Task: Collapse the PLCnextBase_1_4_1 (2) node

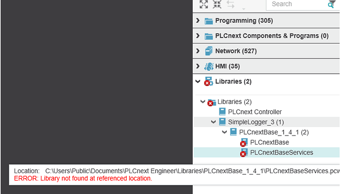Action: click(224, 132)
